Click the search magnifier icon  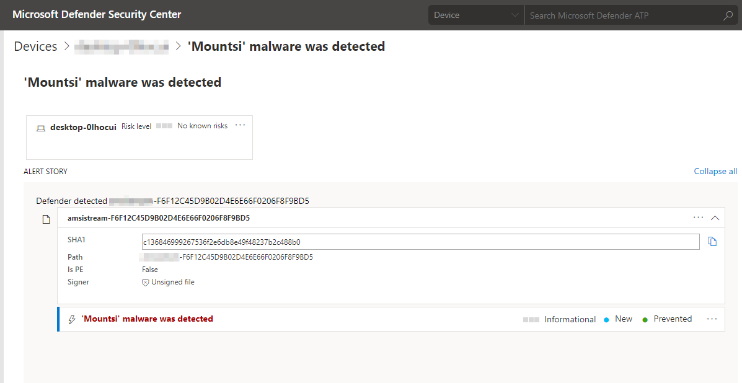(727, 14)
